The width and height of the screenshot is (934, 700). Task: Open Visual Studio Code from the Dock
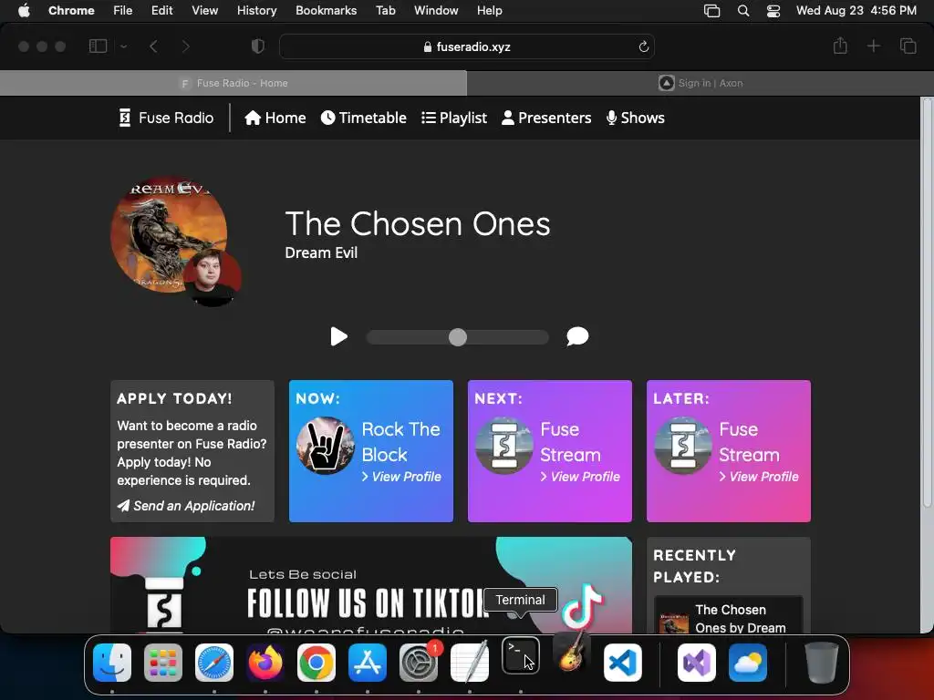(x=622, y=663)
